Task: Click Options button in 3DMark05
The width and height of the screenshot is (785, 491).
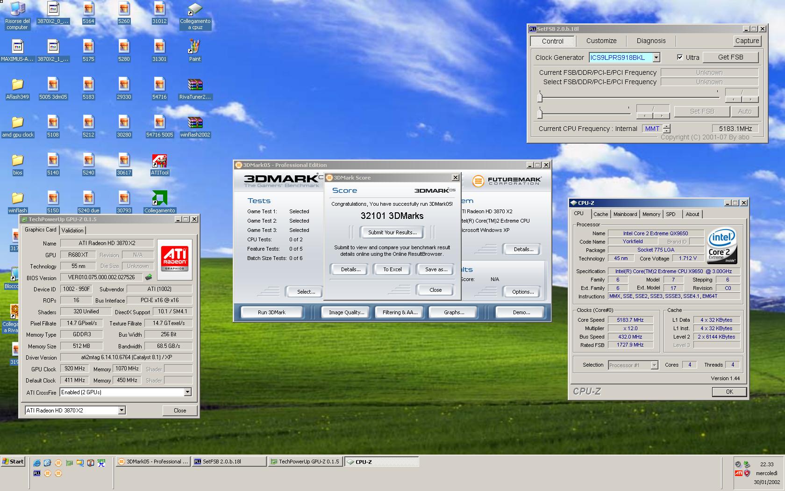Action: click(x=522, y=292)
